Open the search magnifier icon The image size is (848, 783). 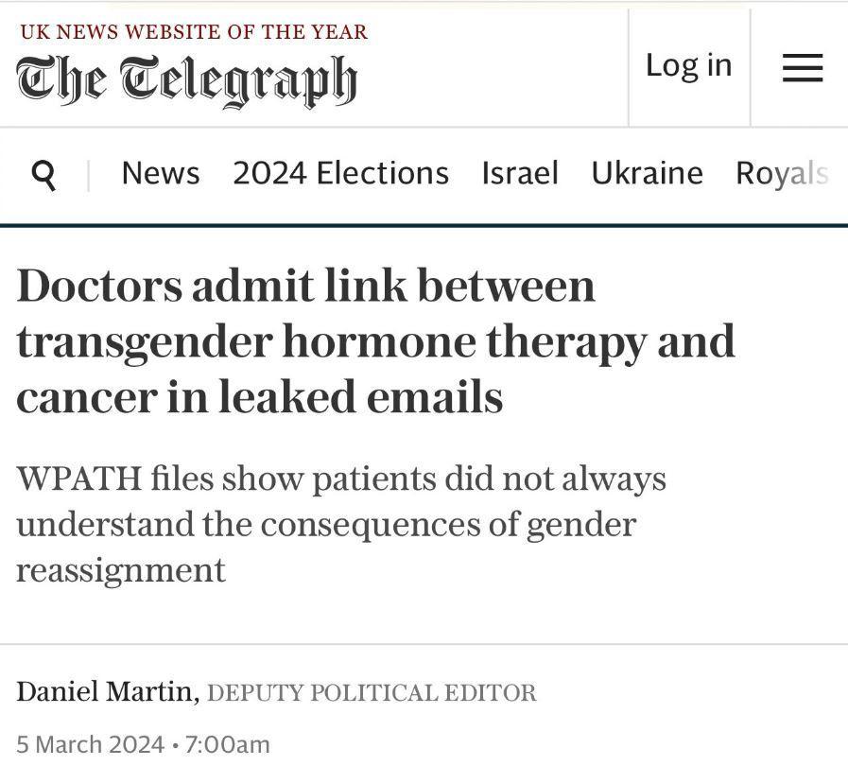pyautogui.click(x=43, y=175)
